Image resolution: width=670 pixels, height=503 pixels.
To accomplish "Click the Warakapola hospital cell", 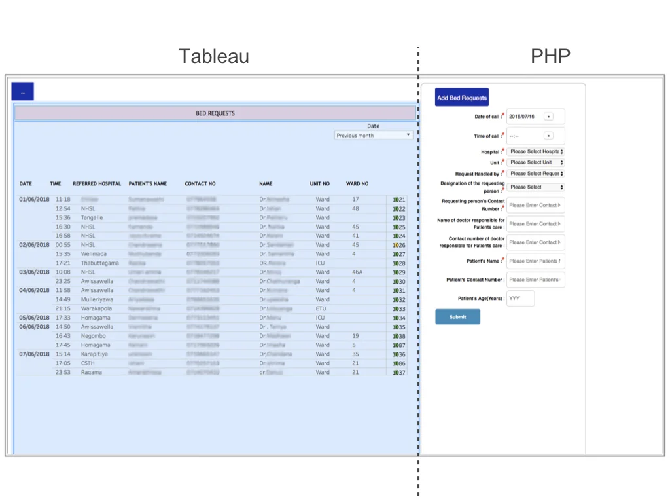I will tap(96, 308).
